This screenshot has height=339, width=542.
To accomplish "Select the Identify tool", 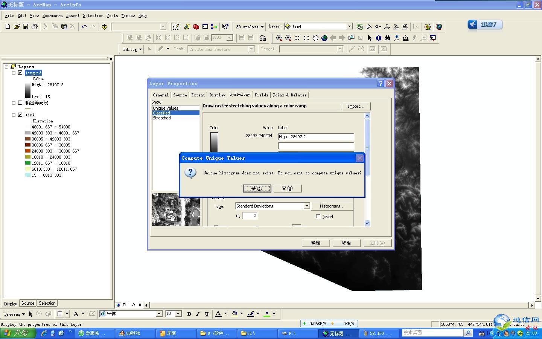I will click(x=378, y=38).
